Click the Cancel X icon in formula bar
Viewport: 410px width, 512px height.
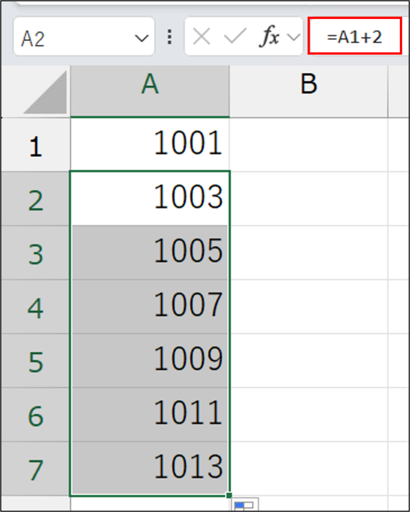pyautogui.click(x=201, y=37)
